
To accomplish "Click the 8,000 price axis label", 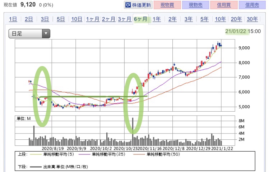I will click(x=244, y=63).
